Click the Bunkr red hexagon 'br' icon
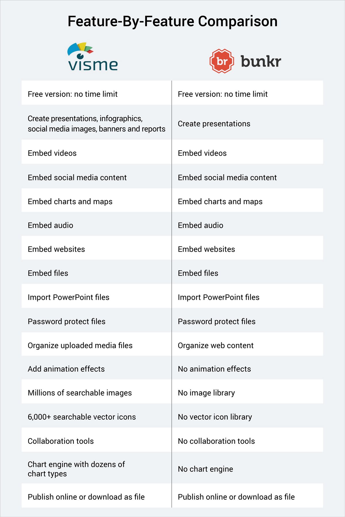 click(221, 61)
